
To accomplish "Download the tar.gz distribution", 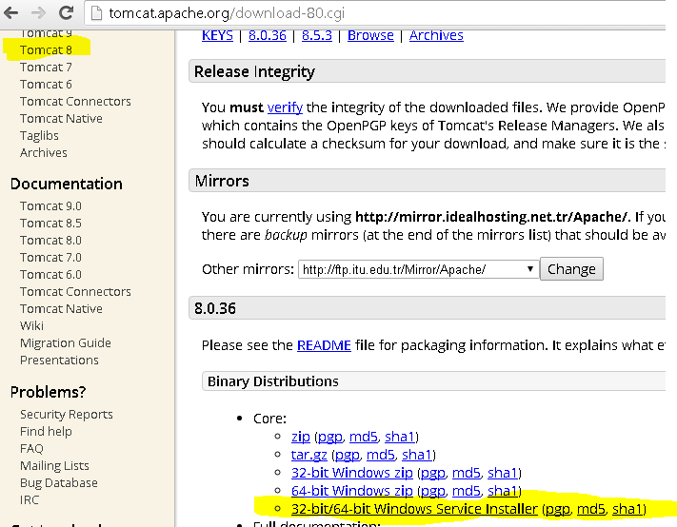I will [x=309, y=455].
